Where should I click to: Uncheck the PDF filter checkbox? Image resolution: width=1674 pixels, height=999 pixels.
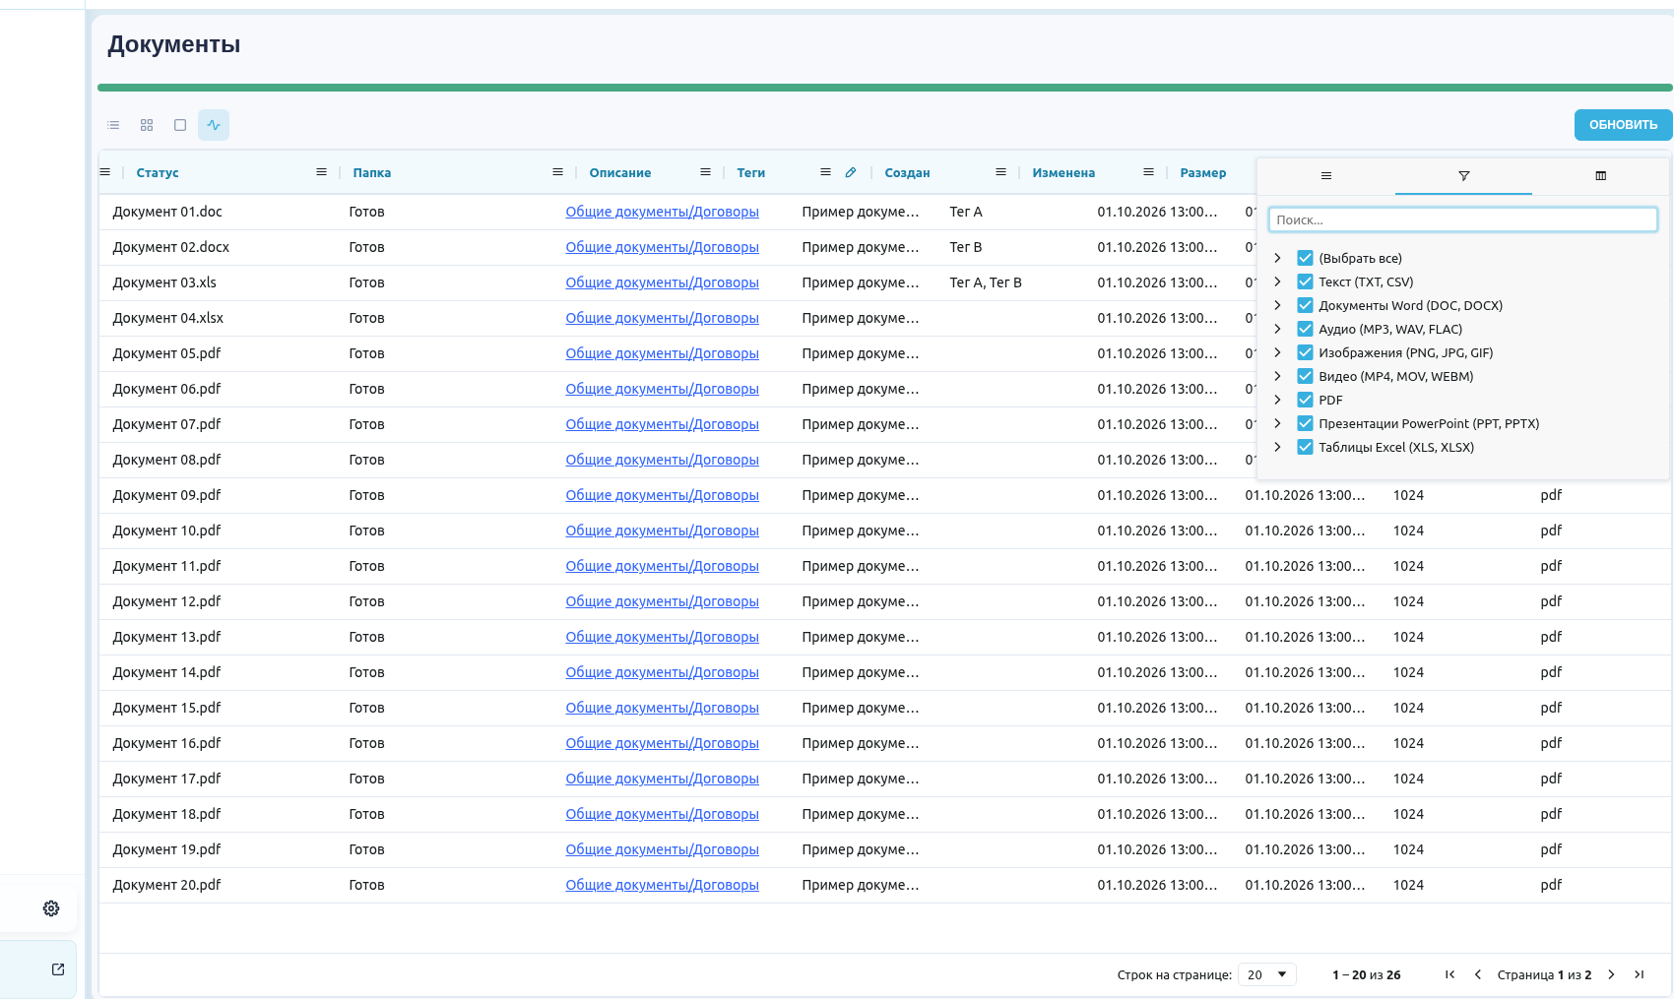tap(1305, 400)
